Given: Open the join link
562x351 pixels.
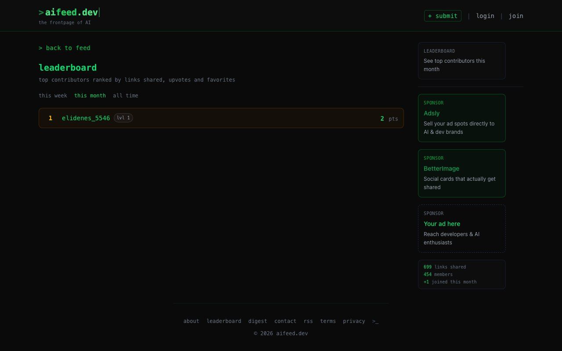Looking at the screenshot, I should 516,16.
